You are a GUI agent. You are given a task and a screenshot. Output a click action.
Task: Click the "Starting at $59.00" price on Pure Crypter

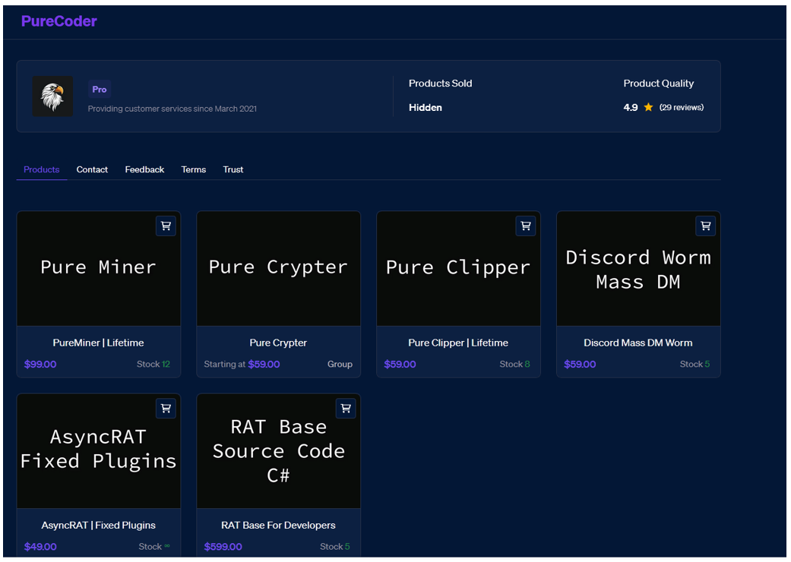(242, 364)
